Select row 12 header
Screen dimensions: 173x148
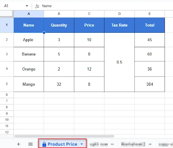7,132
